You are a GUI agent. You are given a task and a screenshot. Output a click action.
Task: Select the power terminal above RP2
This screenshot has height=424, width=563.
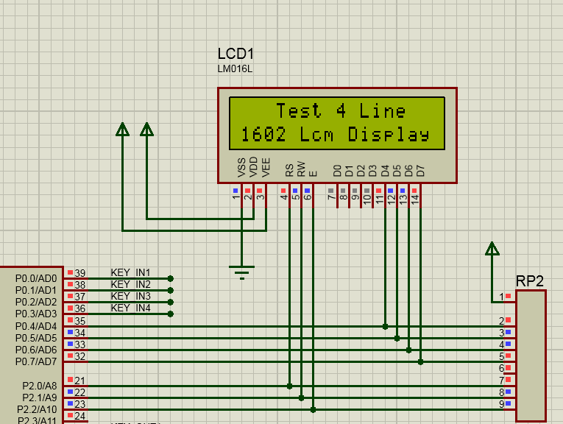[x=492, y=249]
